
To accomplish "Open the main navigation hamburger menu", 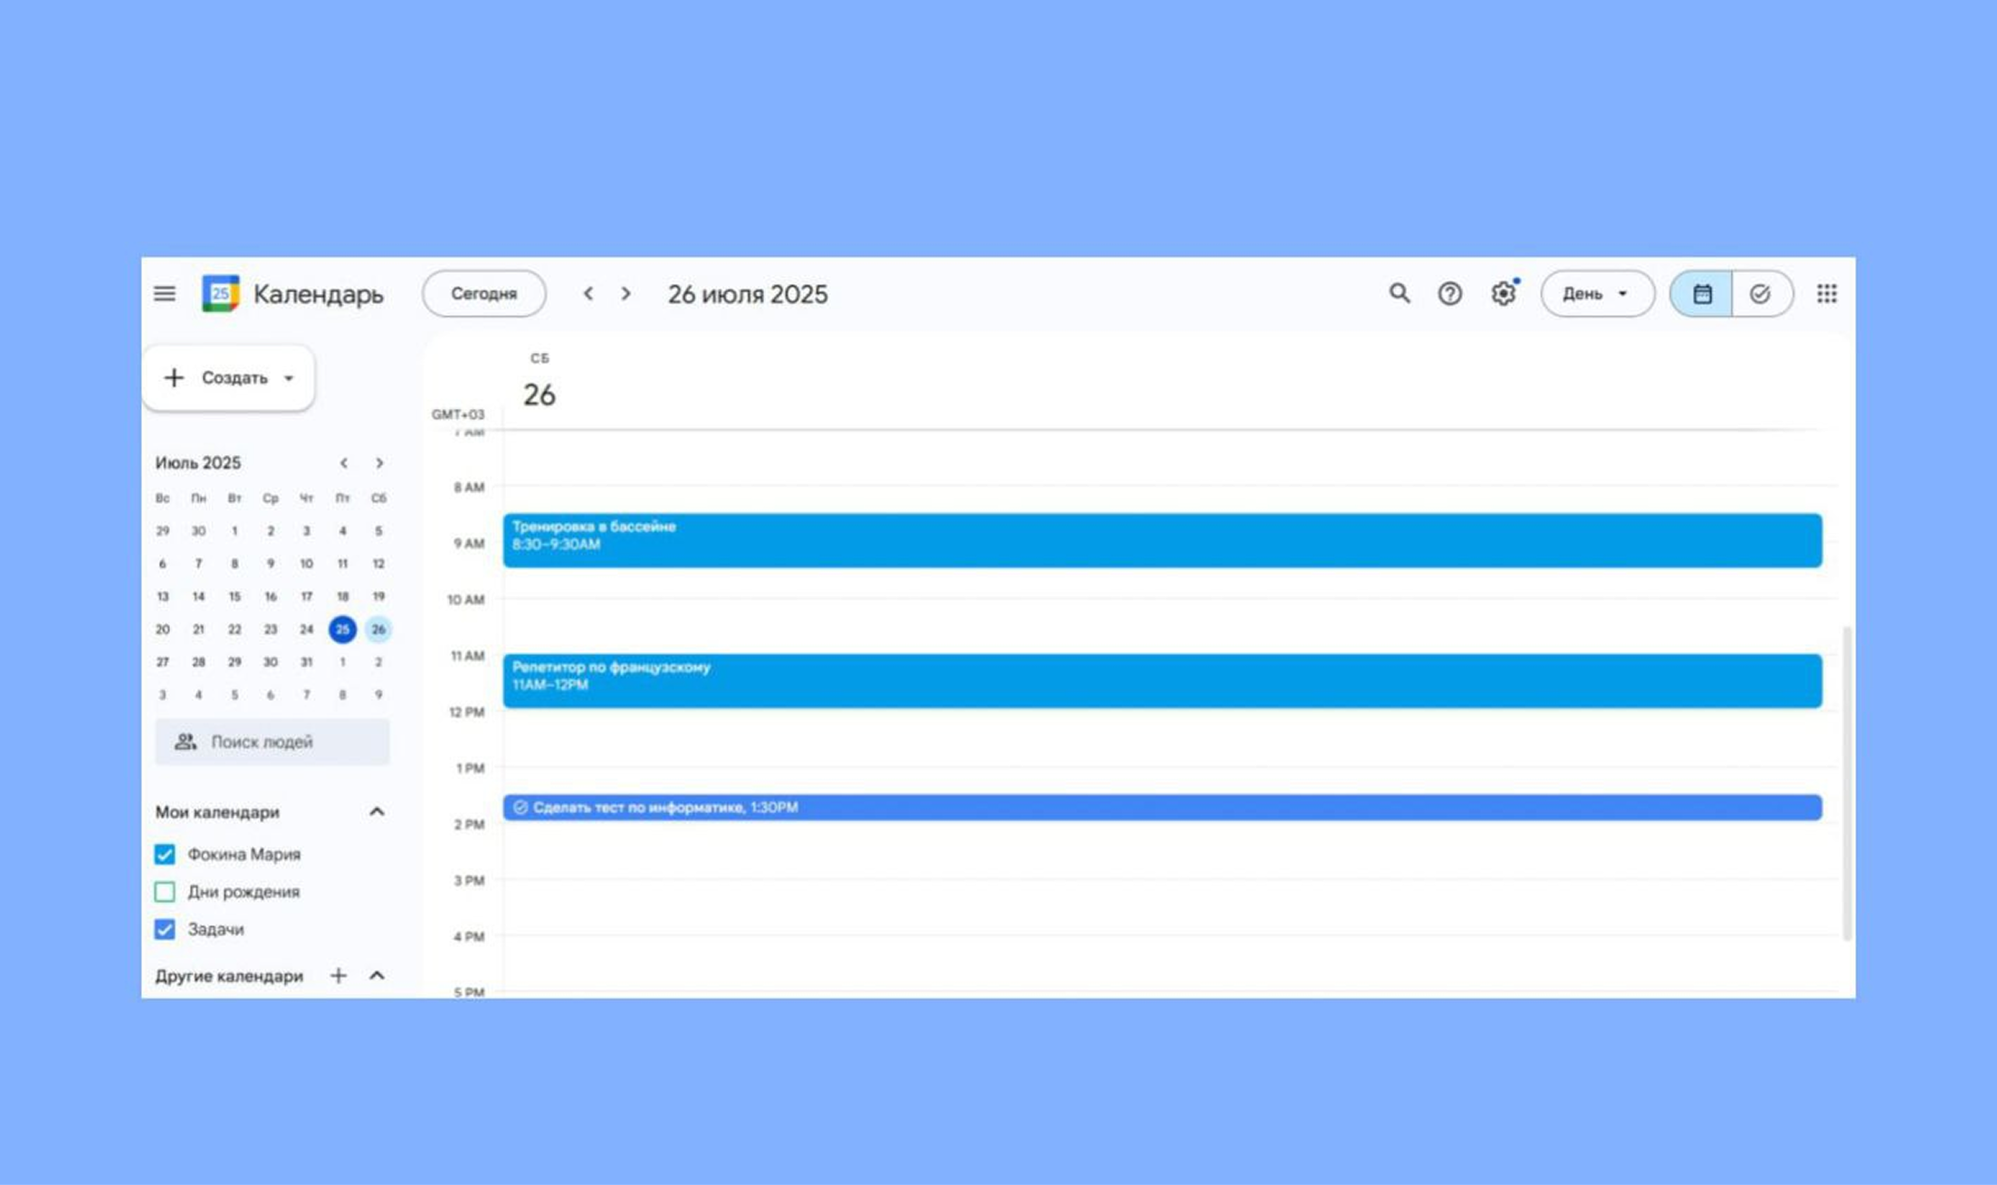I will (x=164, y=293).
